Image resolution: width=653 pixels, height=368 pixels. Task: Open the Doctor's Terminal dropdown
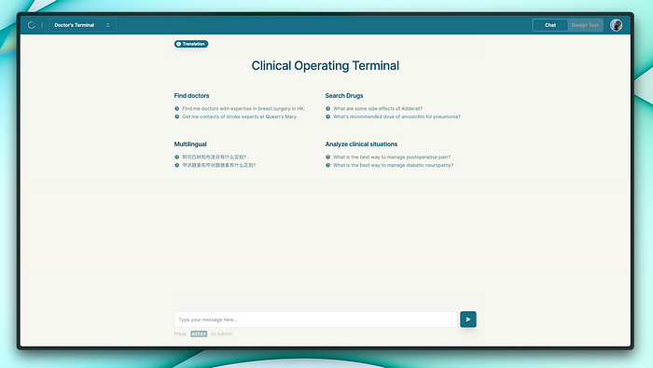82,25
